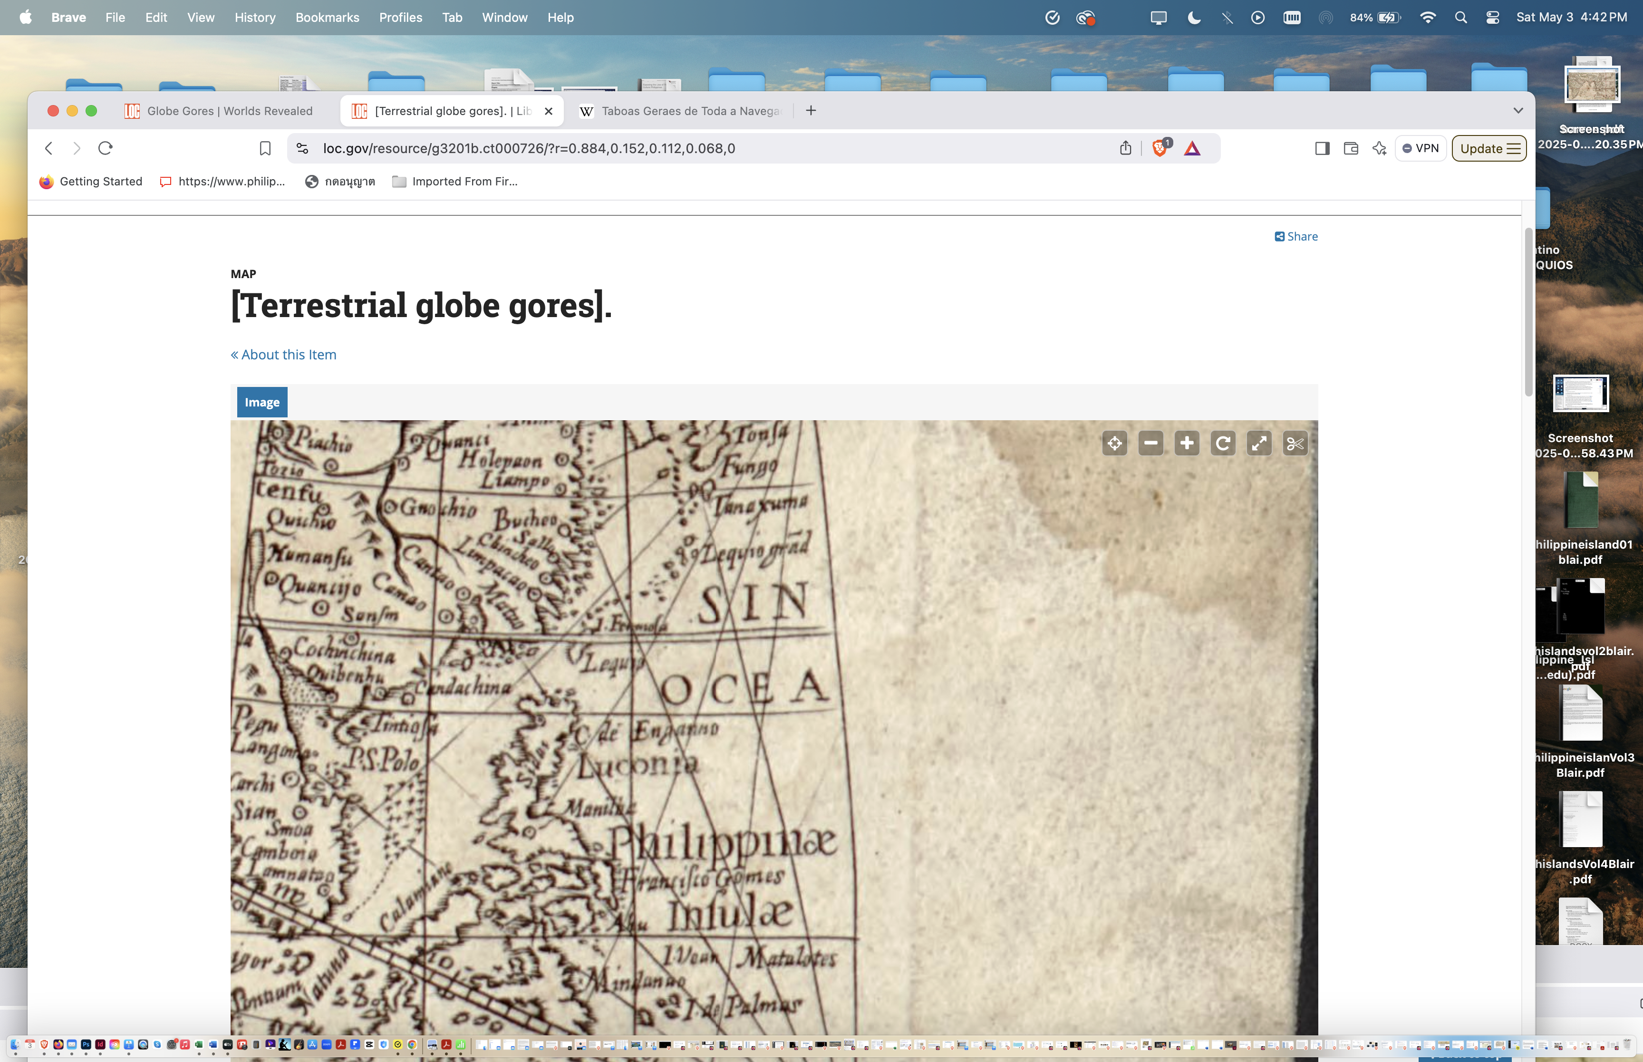Open Control Center icon in menu bar
Image resolution: width=1643 pixels, height=1062 pixels.
tap(1492, 17)
